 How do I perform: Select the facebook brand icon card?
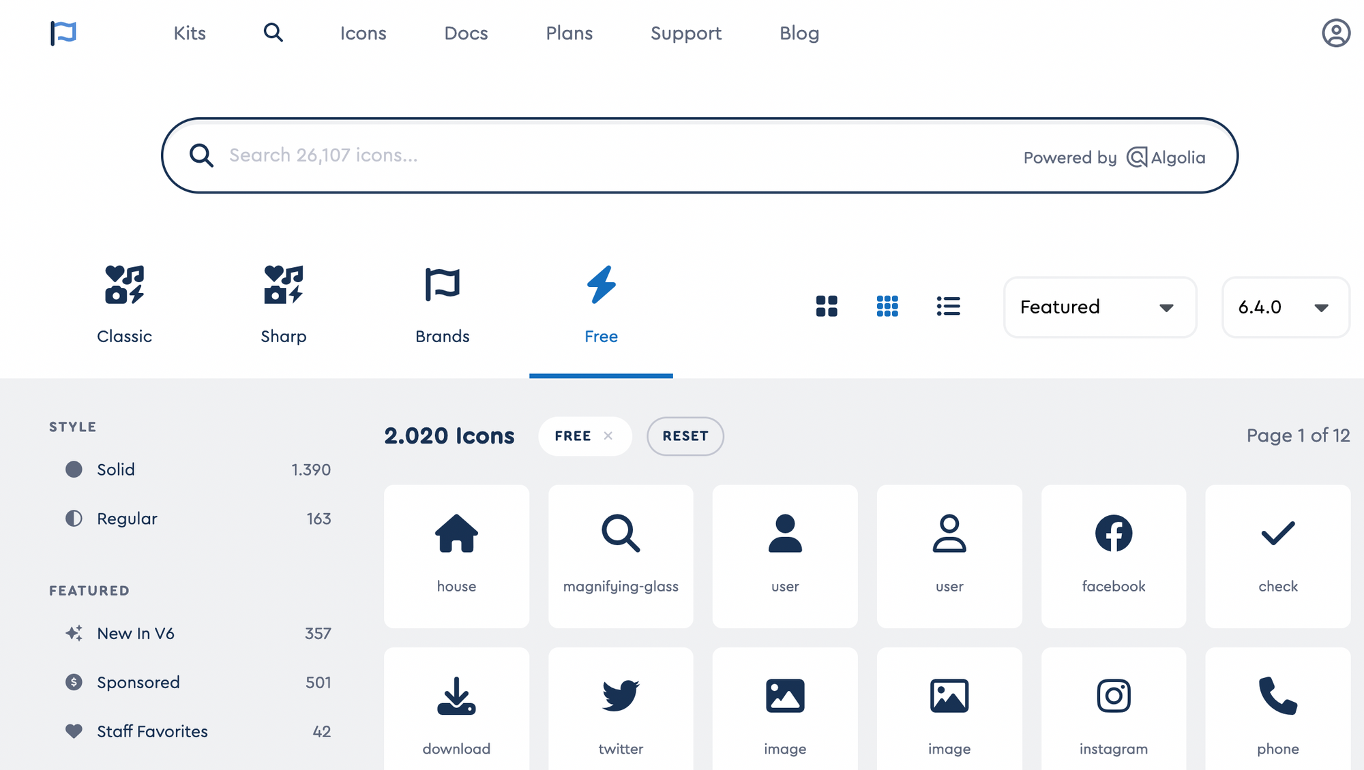click(x=1113, y=556)
